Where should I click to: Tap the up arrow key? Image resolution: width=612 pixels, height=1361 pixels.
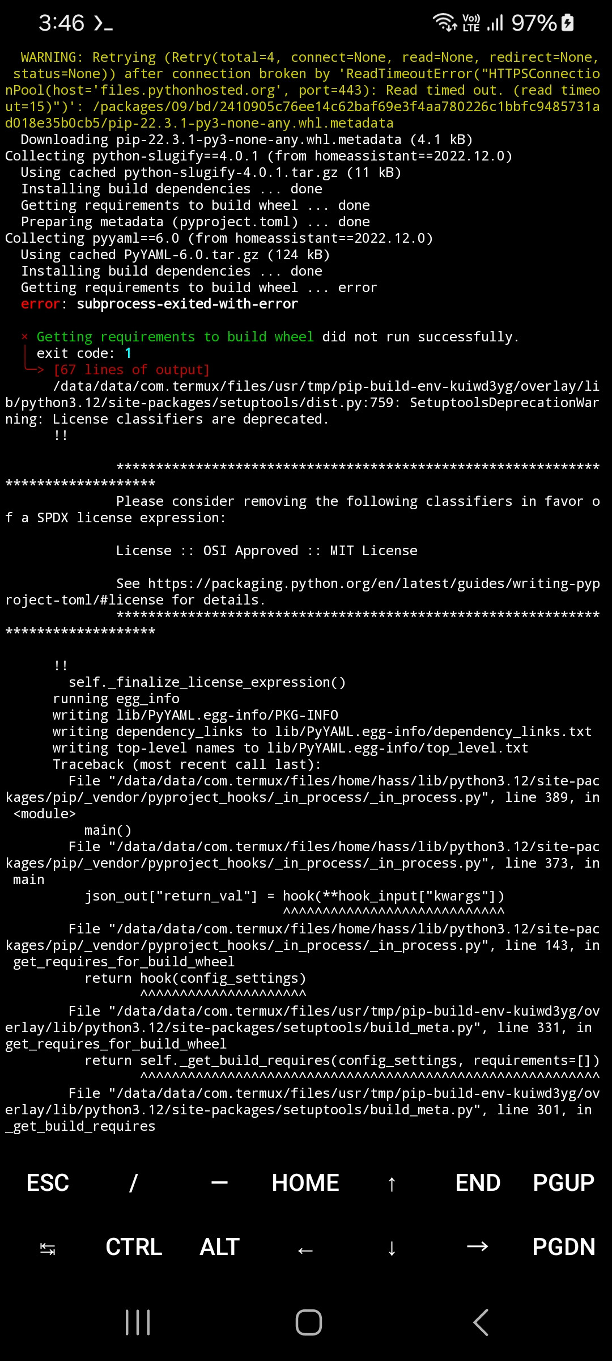392,1184
